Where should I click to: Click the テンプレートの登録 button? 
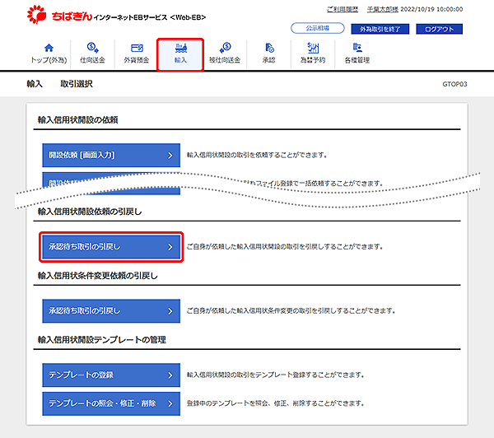[111, 375]
